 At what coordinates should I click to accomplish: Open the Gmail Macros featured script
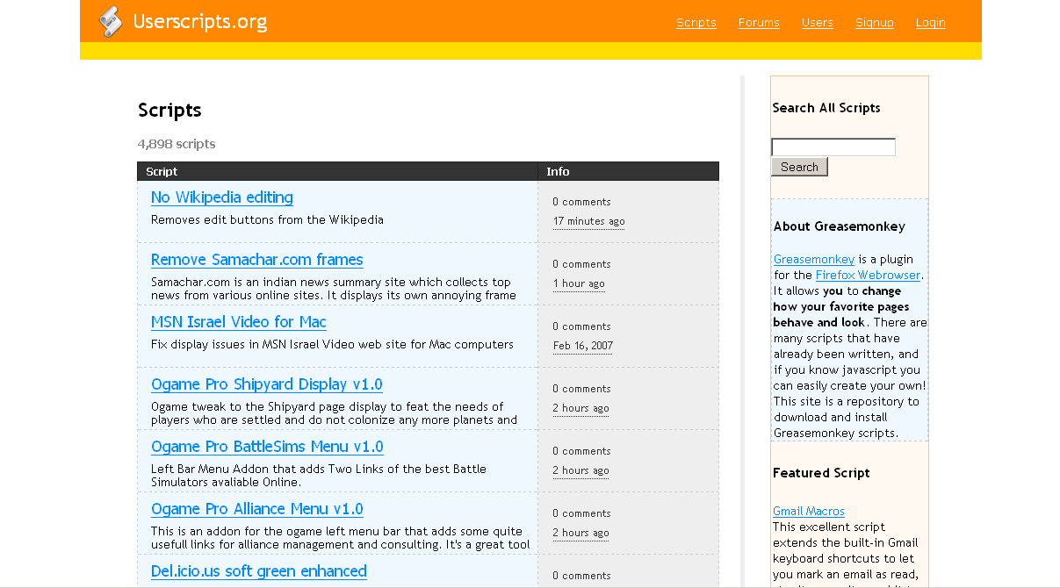pos(808,511)
